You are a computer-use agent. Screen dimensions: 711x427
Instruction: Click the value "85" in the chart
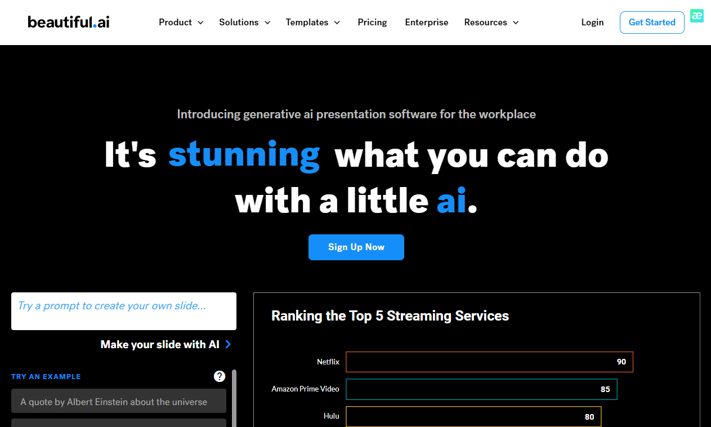(606, 389)
